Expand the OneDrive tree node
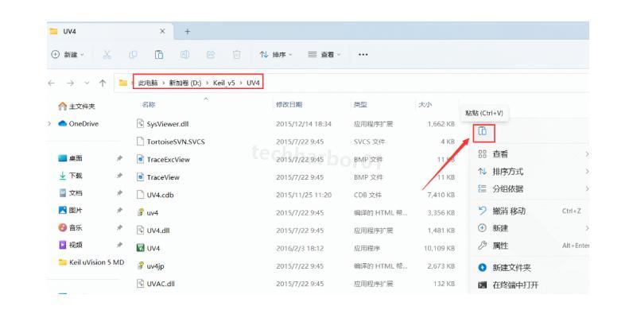The image size is (637, 314). click(x=49, y=123)
